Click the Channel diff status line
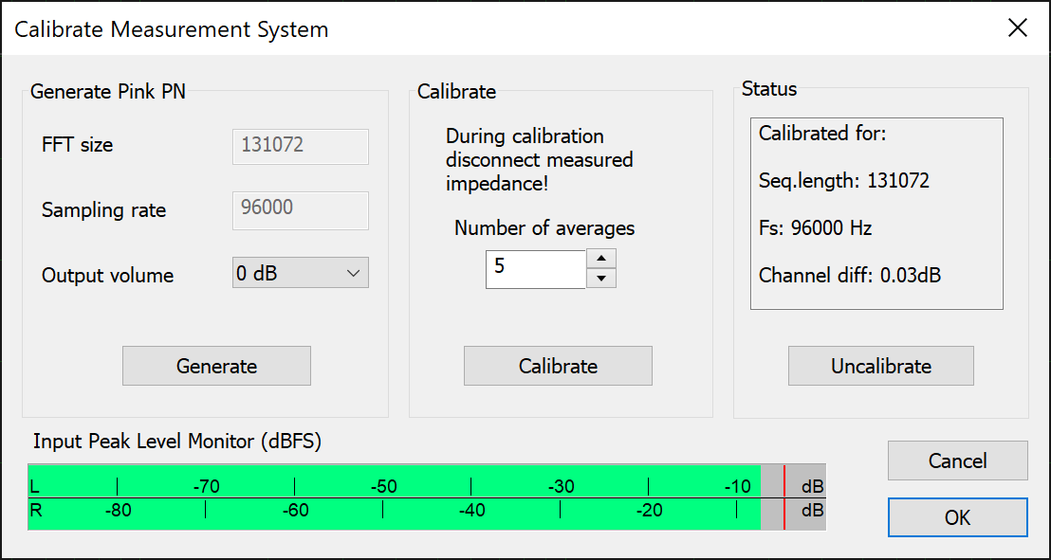 click(850, 276)
